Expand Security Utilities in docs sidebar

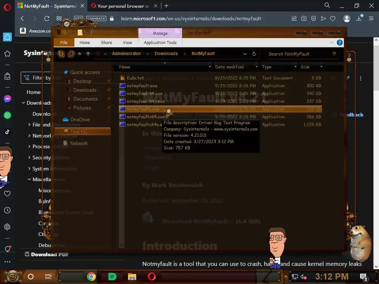29,158
